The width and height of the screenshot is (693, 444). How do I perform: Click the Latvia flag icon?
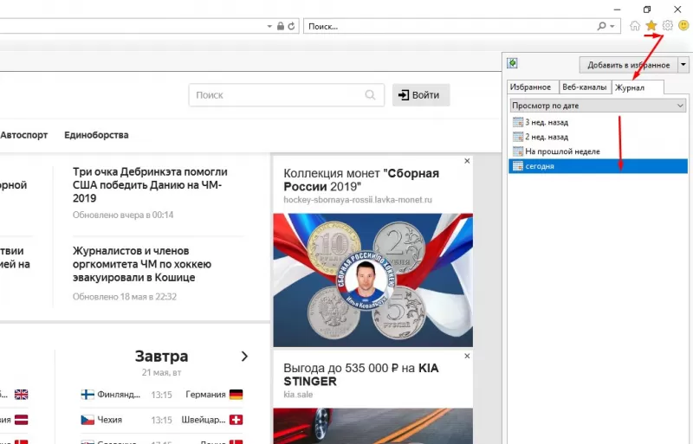(21, 420)
